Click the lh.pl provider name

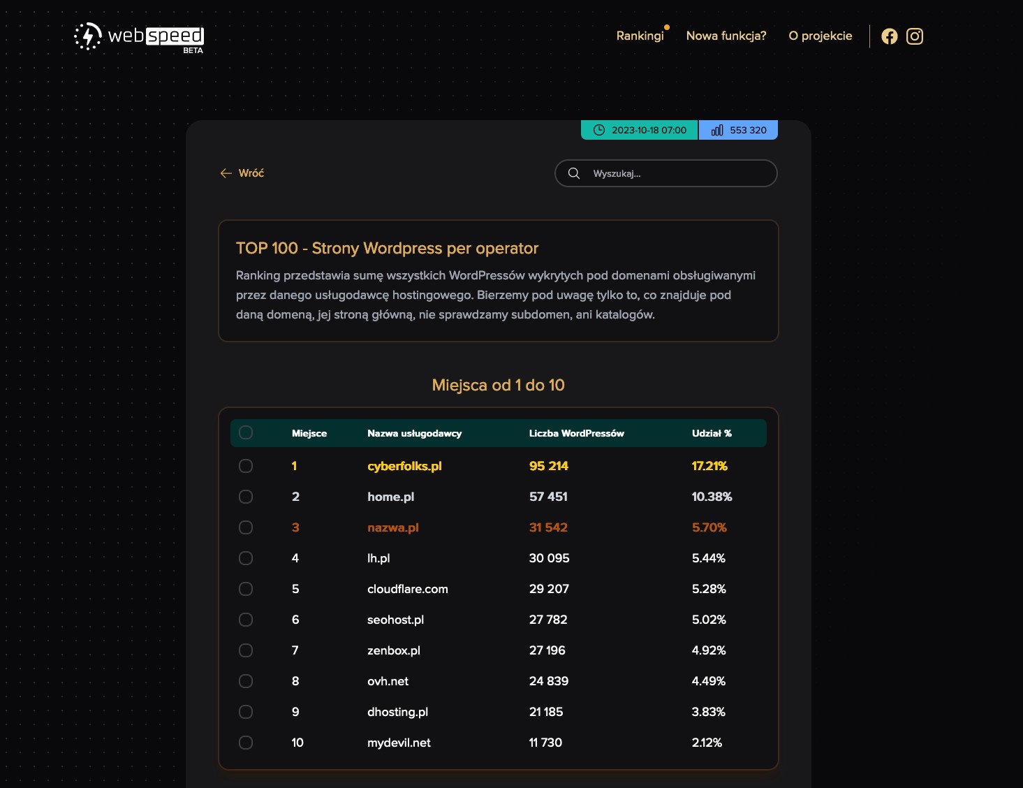378,558
